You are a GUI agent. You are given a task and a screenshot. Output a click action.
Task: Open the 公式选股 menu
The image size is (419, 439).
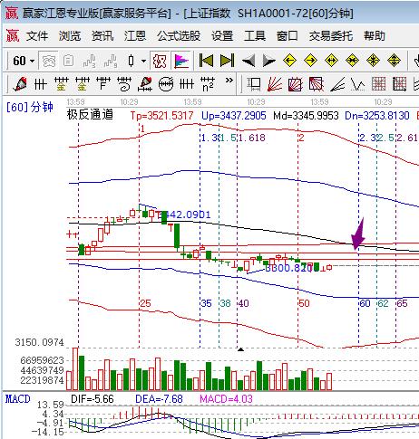click(x=179, y=36)
